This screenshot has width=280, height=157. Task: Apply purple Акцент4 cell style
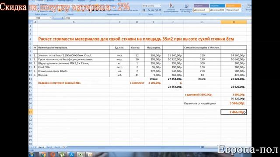pyautogui.click(x=201, y=6)
